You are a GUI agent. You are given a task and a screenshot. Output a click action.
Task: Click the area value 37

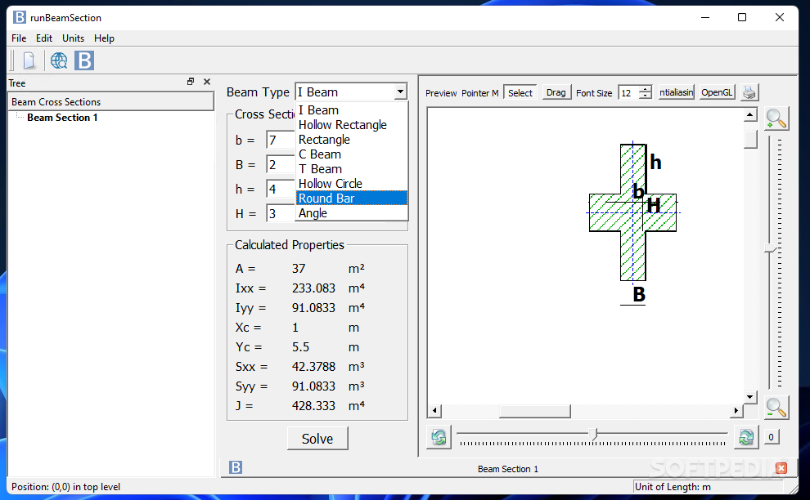(x=299, y=268)
